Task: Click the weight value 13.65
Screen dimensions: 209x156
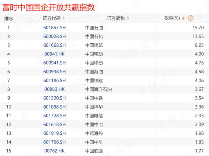Action: [x=198, y=36]
